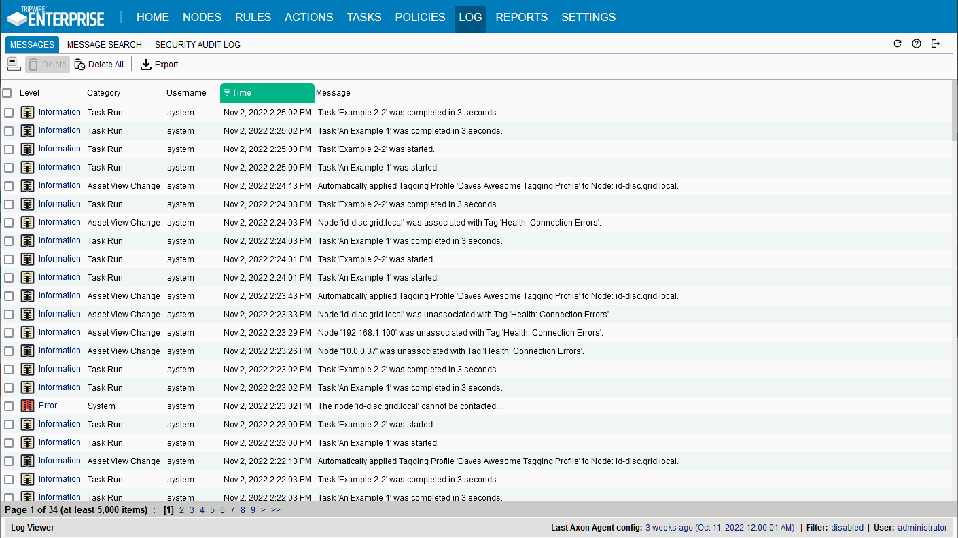Click the red Error level icon

coord(27,405)
